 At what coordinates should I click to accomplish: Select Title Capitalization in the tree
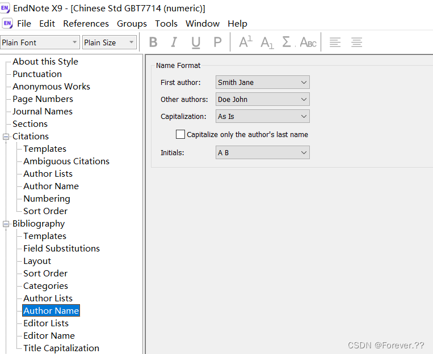click(61, 348)
